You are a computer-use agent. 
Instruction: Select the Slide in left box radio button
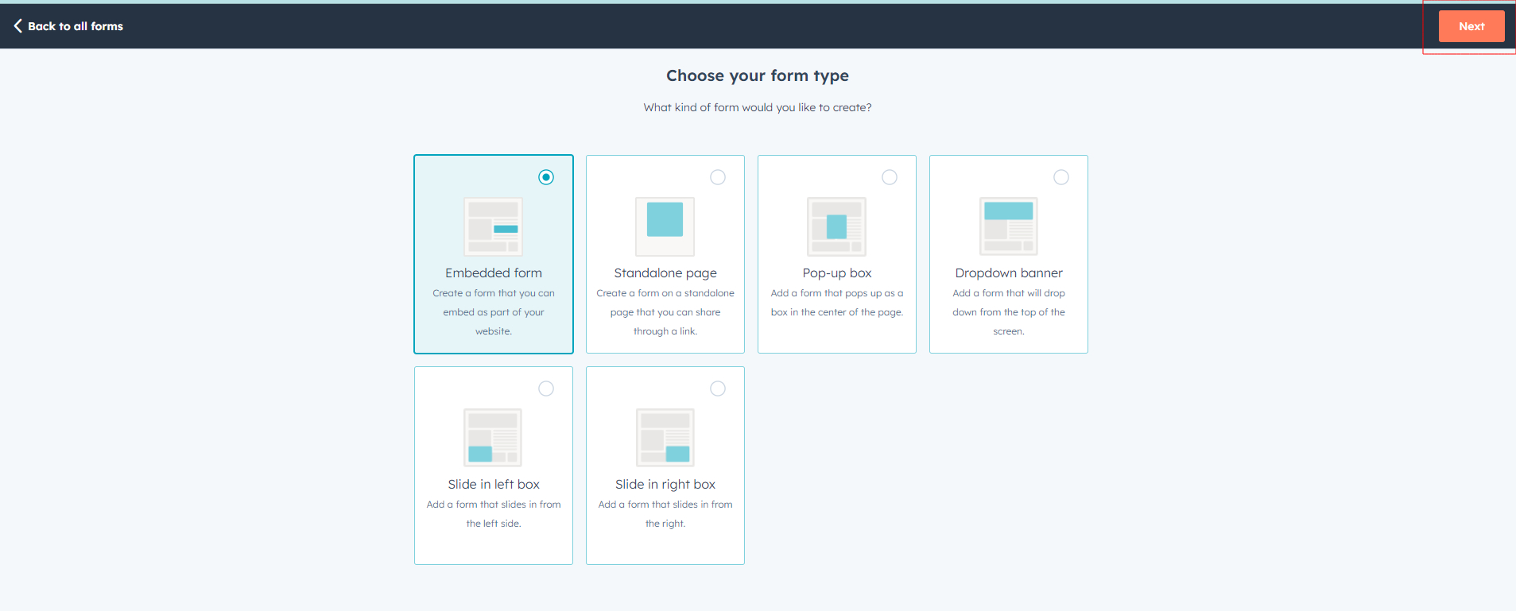pos(546,389)
